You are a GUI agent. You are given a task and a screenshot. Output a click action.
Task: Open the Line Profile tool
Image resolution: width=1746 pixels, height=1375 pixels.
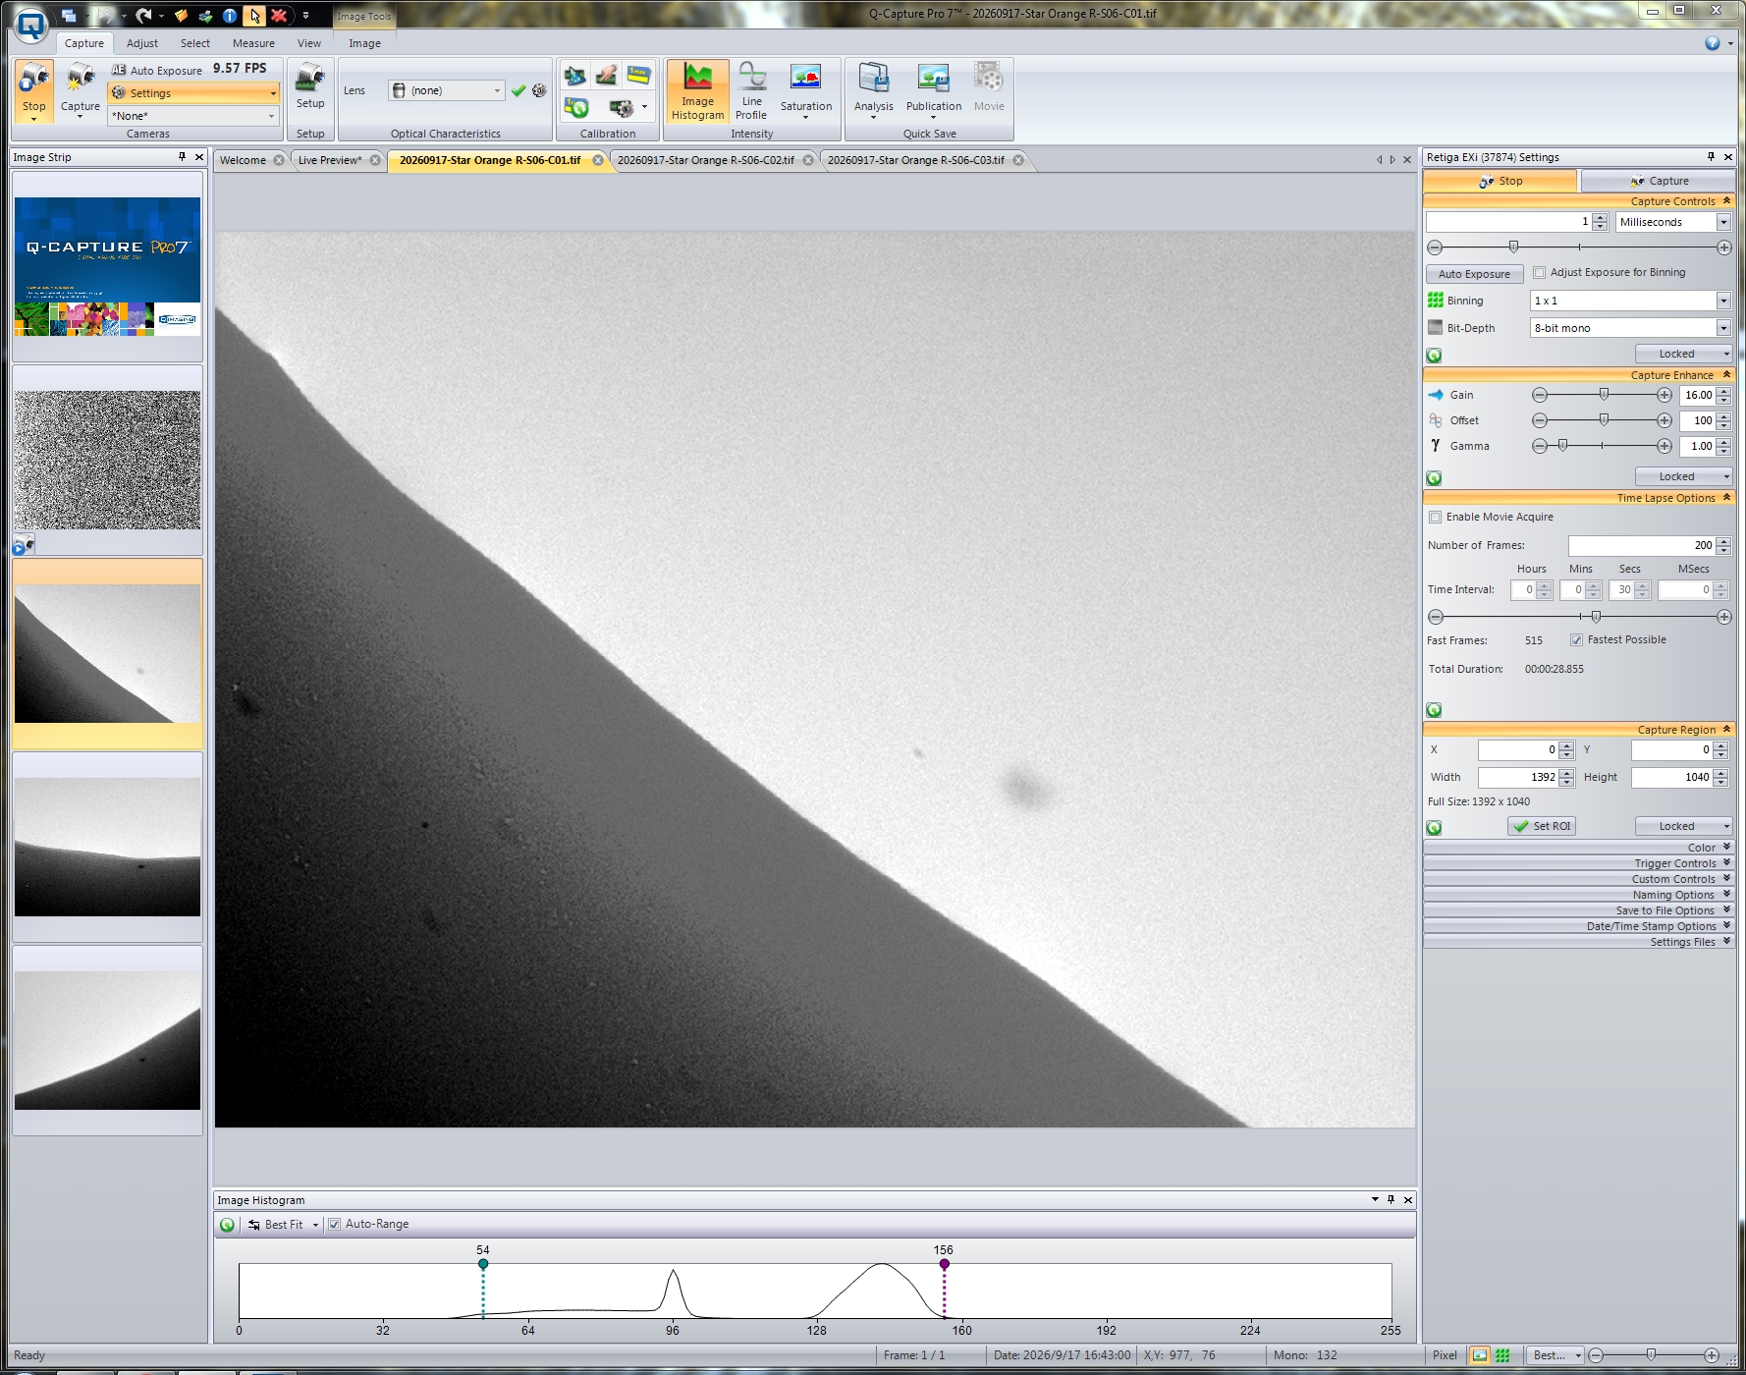[751, 91]
